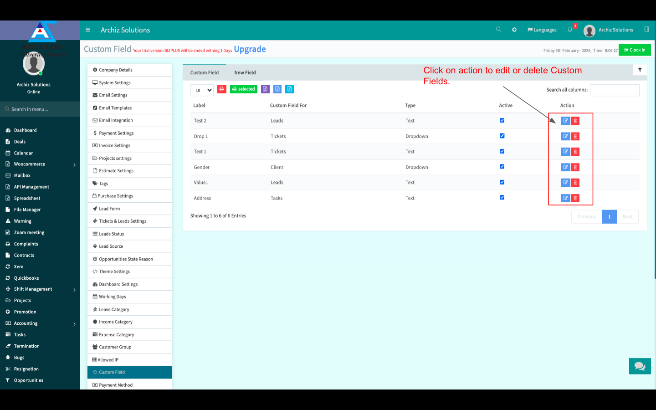The width and height of the screenshot is (656, 410).
Task: Click the green Clock In button
Action: pos(634,50)
